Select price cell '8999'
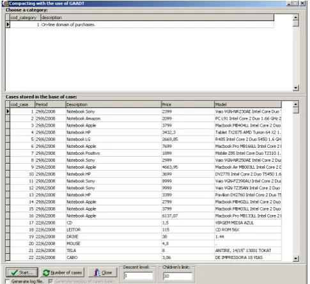The width and height of the screenshot is (310, 284). tap(188, 181)
